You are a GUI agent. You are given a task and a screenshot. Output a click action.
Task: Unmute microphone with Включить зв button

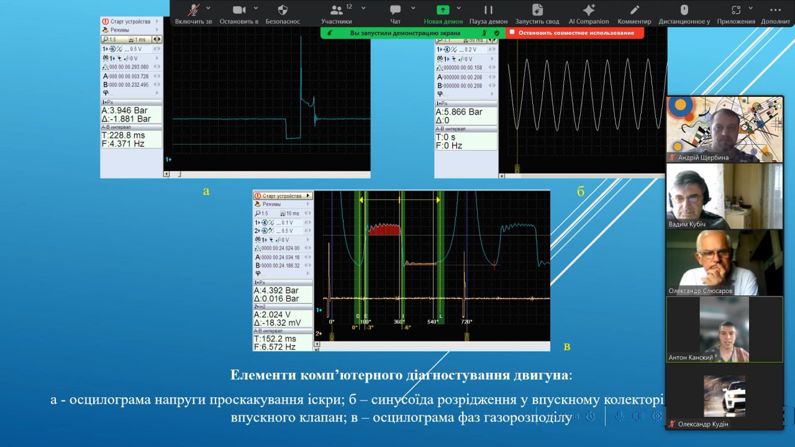[194, 11]
